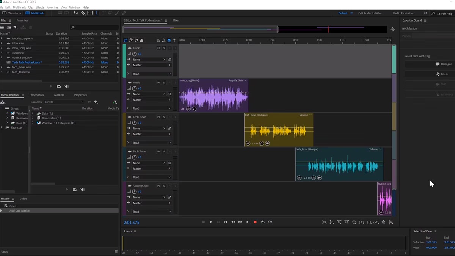Select the Move tool in toolbar
This screenshot has height=256, width=455.
click(x=76, y=13)
